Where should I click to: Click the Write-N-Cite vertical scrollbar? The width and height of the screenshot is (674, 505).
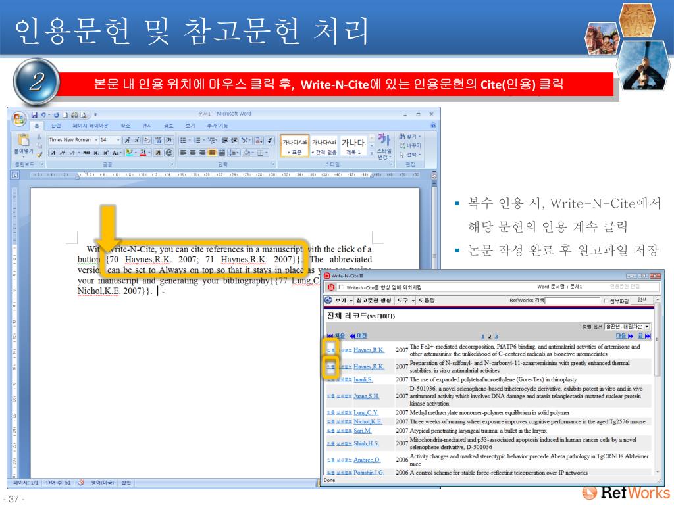(658, 339)
